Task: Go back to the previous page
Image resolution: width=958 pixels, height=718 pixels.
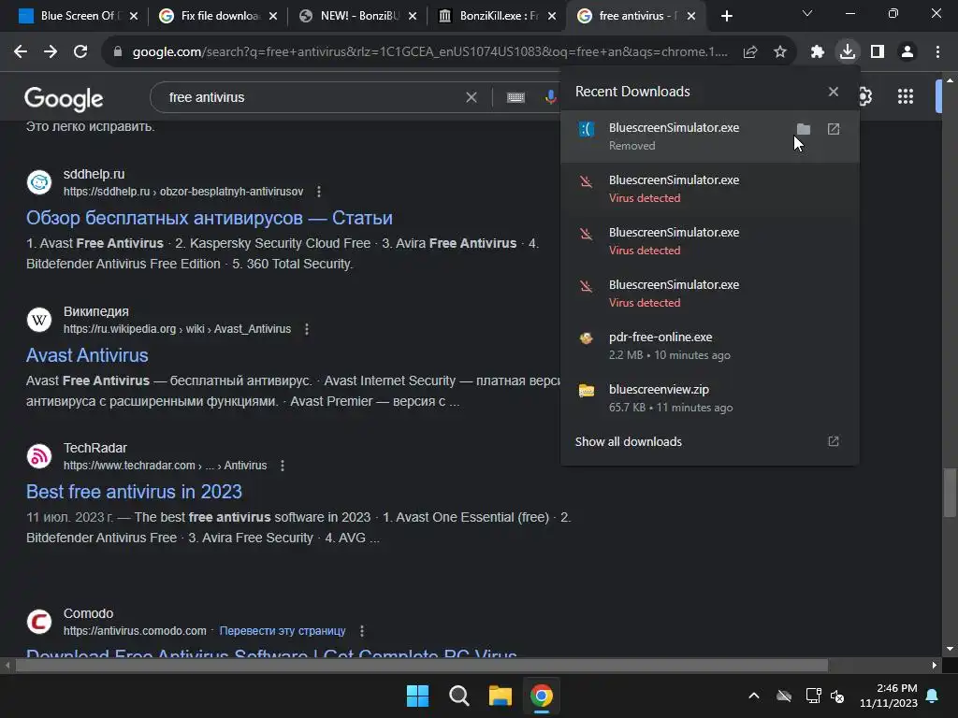Action: (21, 52)
